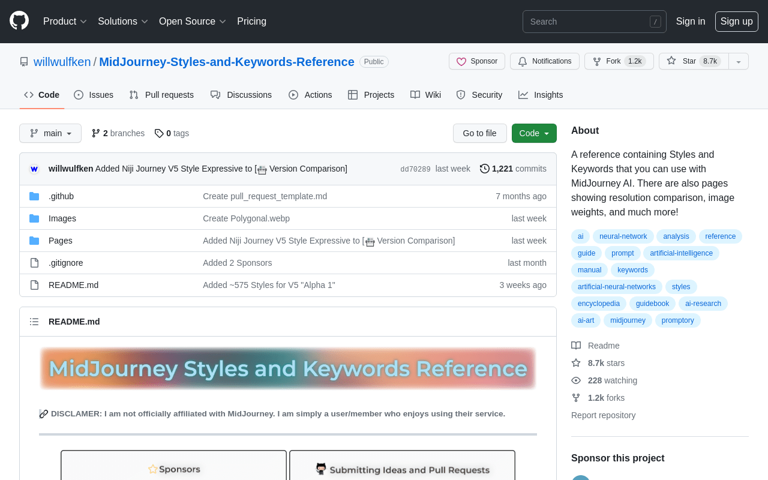Open the willwulfken owner link
The height and width of the screenshot is (480, 768).
[62, 62]
